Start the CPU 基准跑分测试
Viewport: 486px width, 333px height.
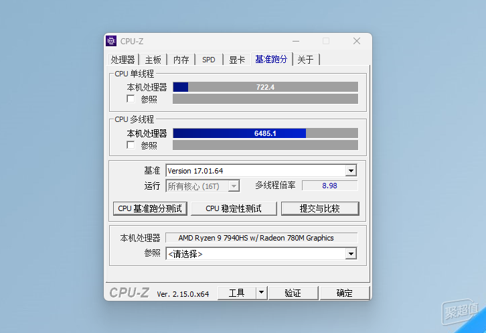[x=150, y=208]
